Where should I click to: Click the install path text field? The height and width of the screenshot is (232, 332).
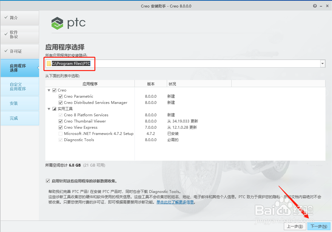pyautogui.click(x=185, y=64)
